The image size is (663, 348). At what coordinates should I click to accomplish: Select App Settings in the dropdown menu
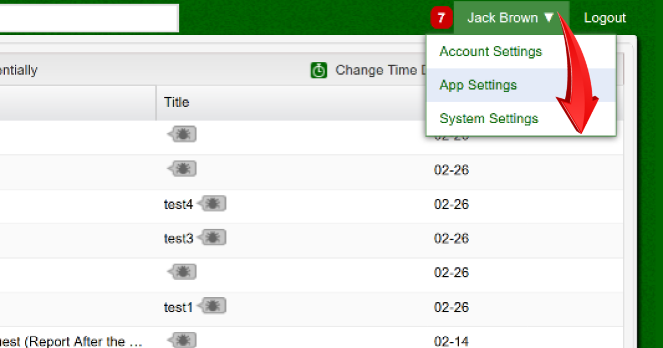[478, 85]
